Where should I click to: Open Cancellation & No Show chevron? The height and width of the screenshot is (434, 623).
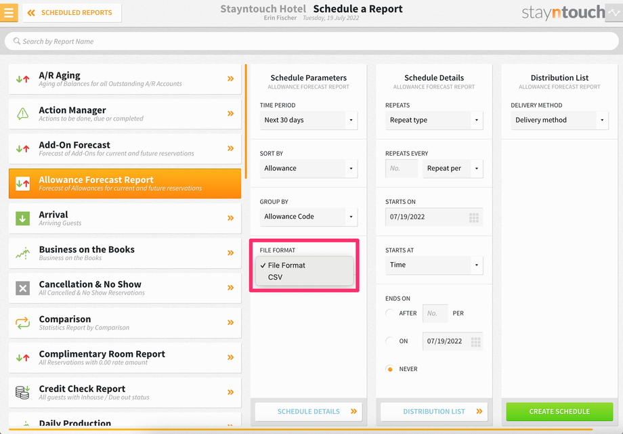230,288
